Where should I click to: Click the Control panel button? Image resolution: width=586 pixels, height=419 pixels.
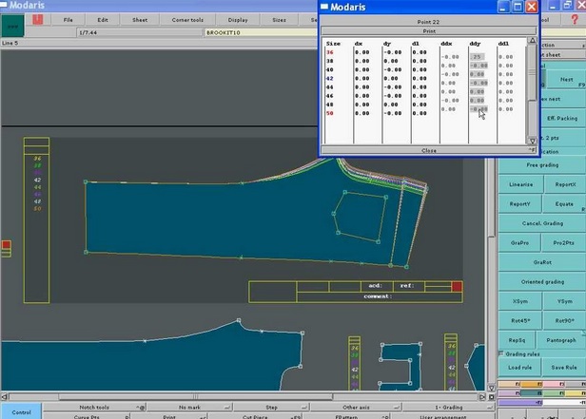coord(21,412)
